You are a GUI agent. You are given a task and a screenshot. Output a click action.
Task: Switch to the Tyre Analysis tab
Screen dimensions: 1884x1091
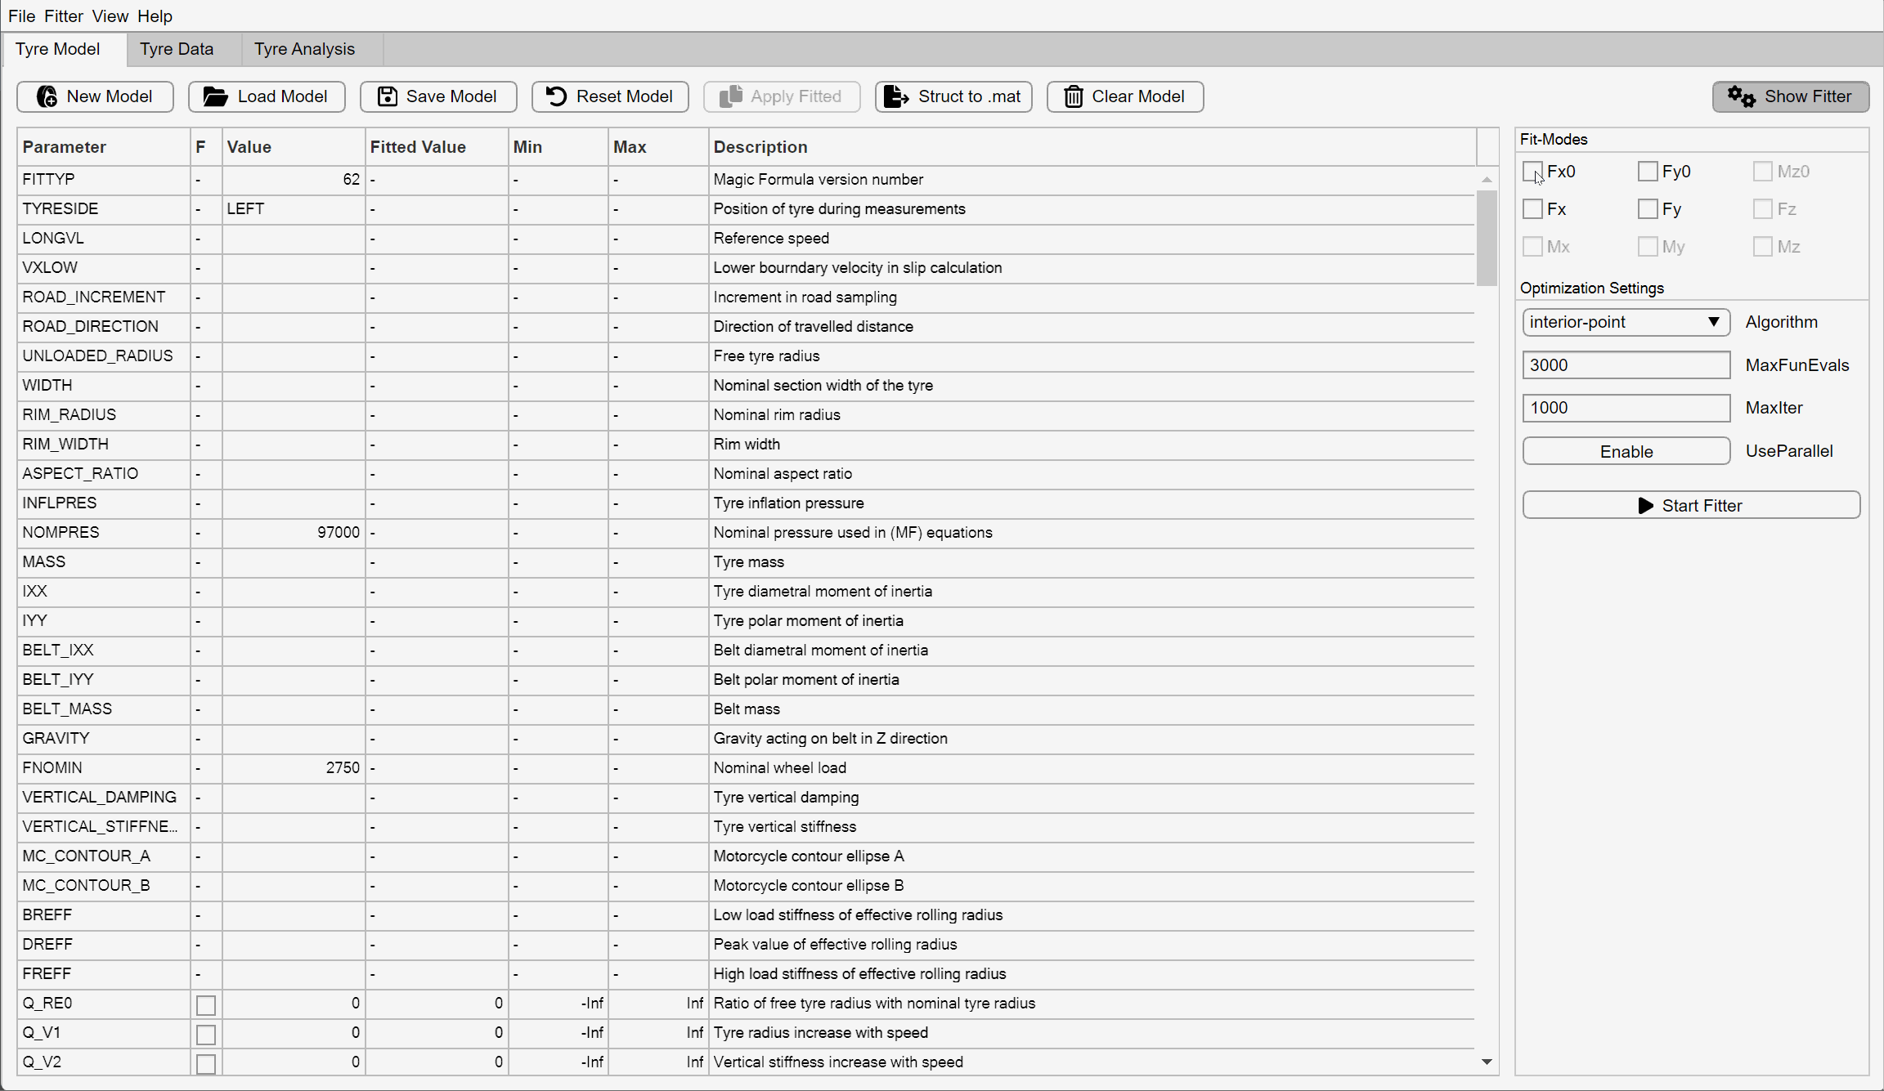click(x=304, y=49)
